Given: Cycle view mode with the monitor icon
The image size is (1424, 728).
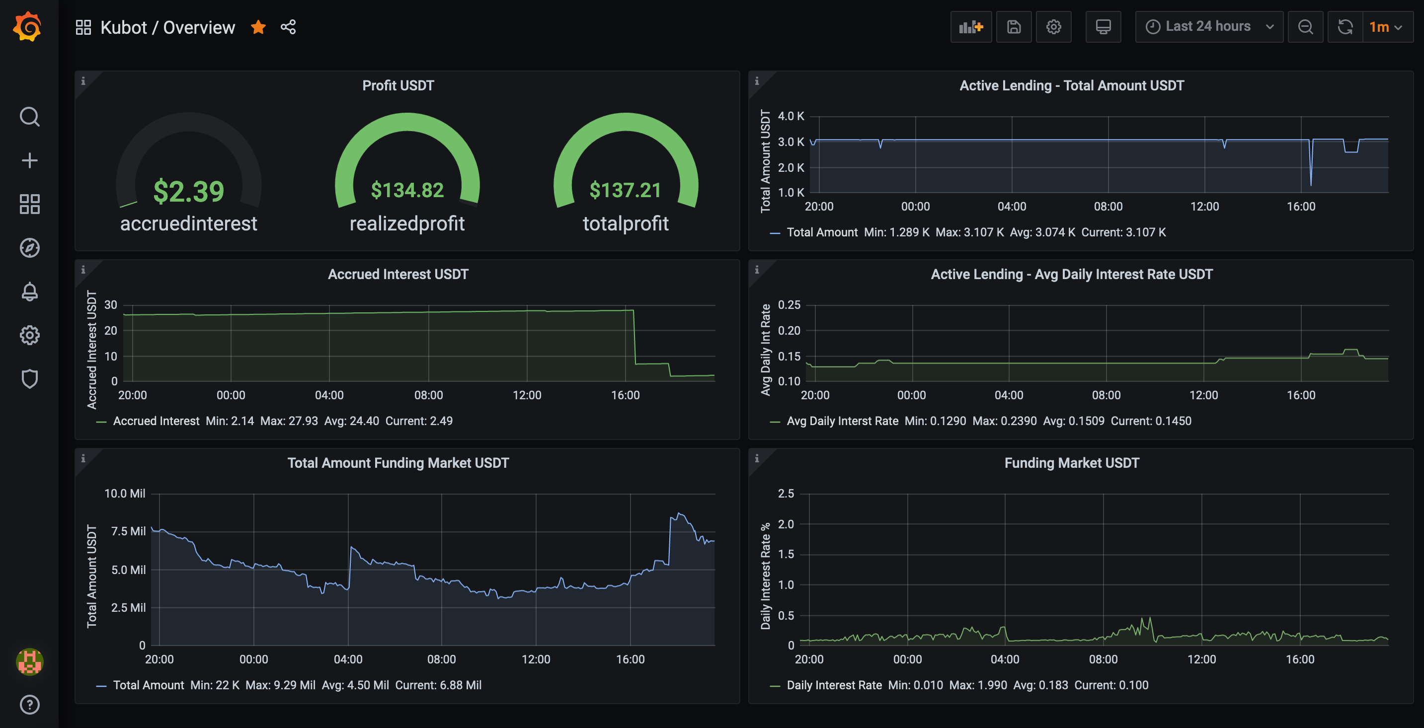Looking at the screenshot, I should tap(1103, 26).
